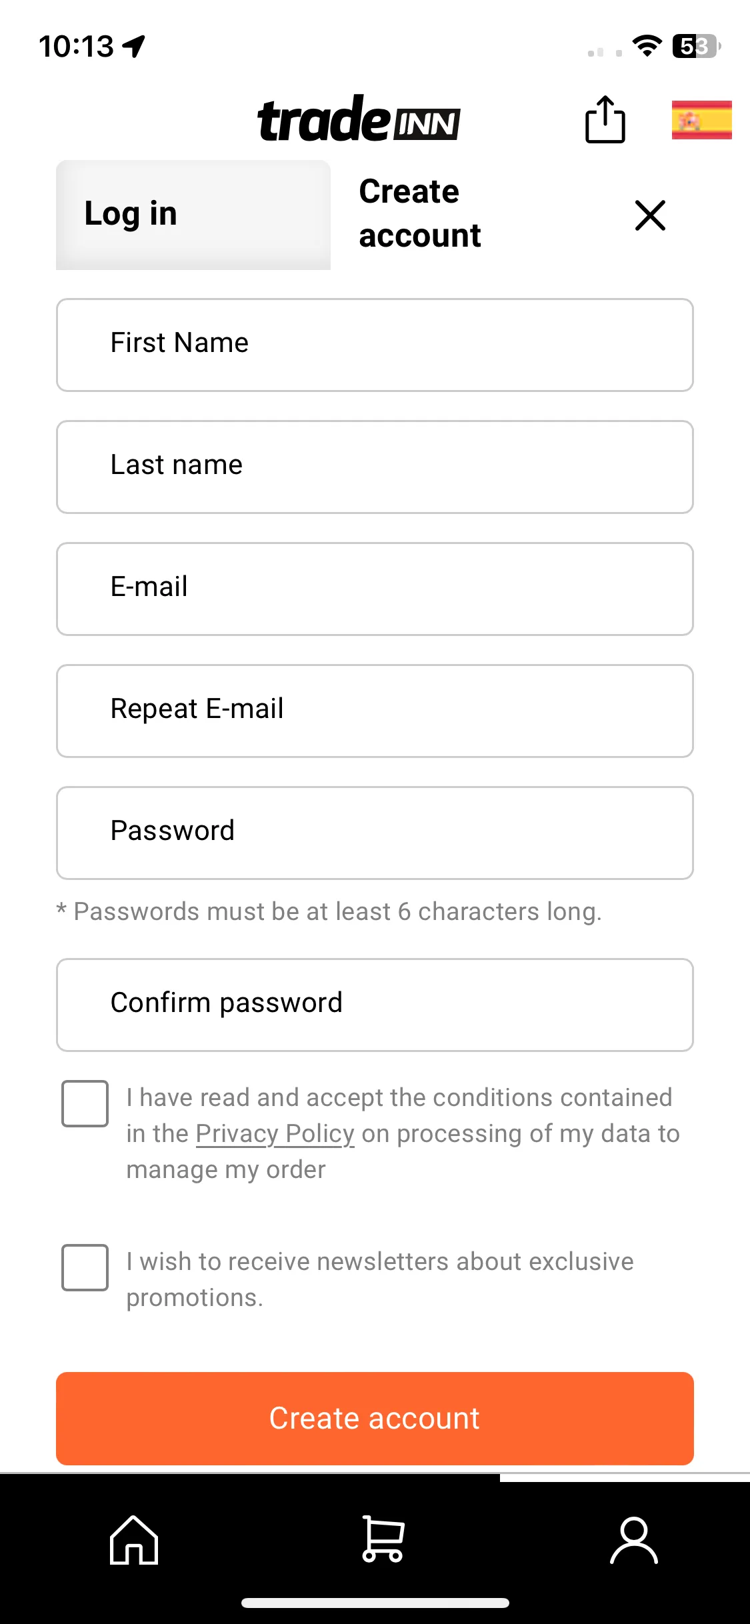Tap the Password input field
This screenshot has width=750, height=1624.
(375, 833)
